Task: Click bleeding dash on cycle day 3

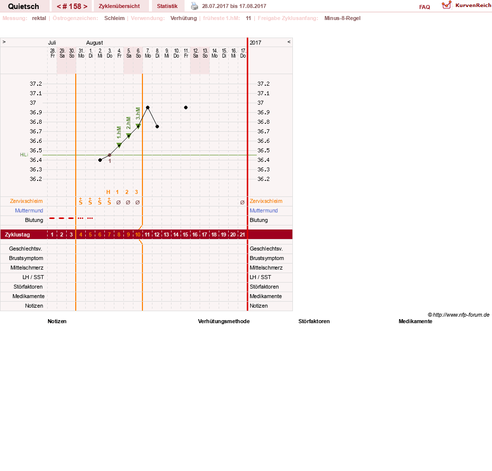Action: [71, 218]
